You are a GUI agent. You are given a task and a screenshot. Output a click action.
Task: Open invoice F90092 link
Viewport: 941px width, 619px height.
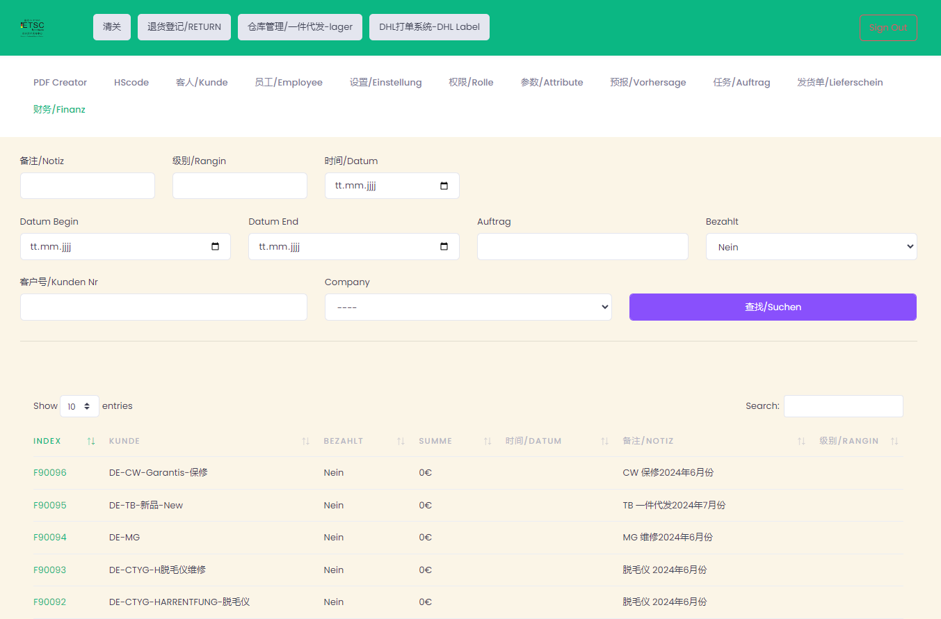(50, 602)
